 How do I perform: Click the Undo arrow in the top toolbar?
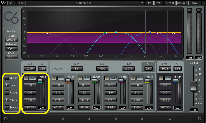[11, 3]
